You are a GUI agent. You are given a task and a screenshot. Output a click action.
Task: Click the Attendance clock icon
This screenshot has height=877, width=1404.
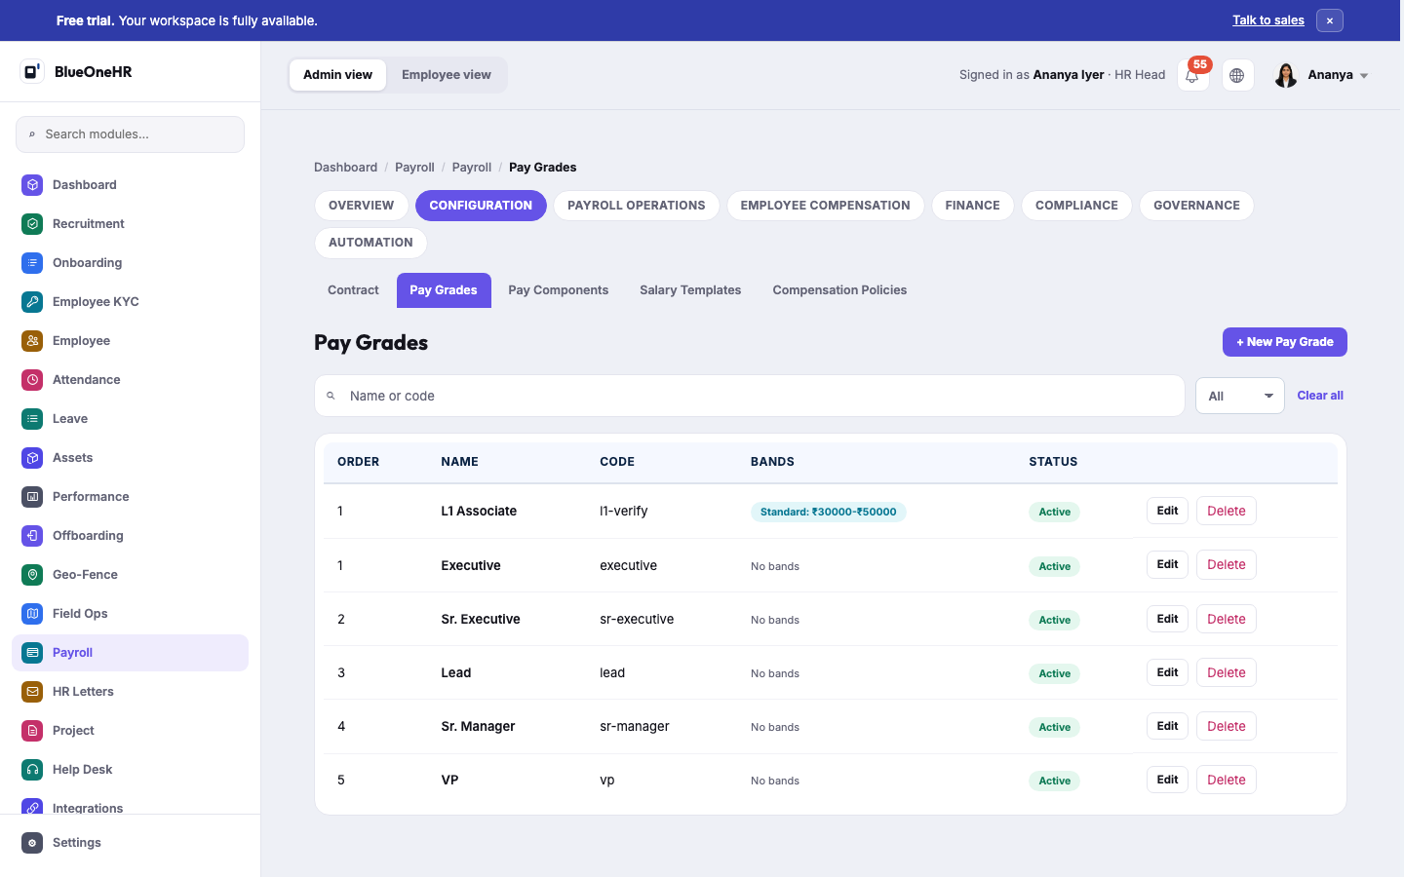[32, 380]
